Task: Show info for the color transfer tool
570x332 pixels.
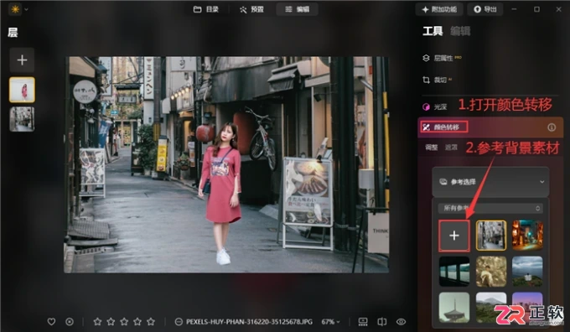Action: tap(552, 127)
